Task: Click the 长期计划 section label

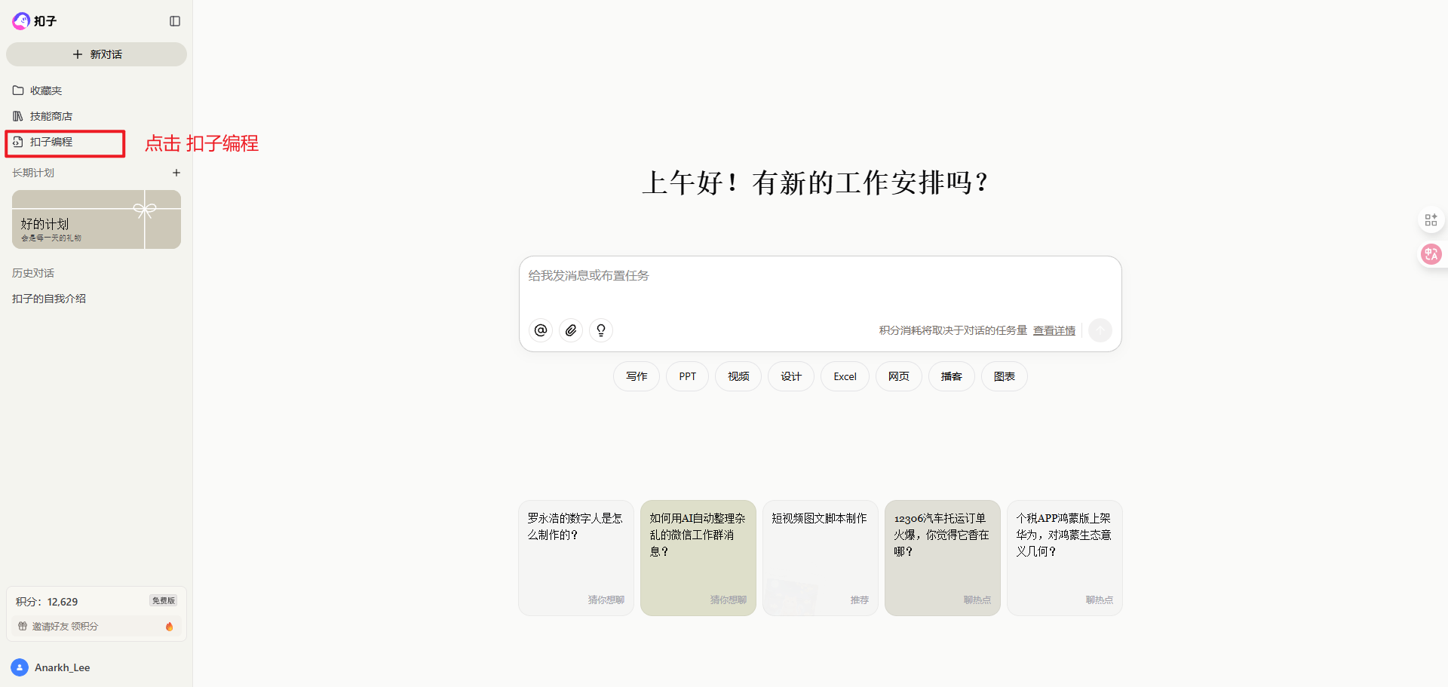Action: point(33,173)
